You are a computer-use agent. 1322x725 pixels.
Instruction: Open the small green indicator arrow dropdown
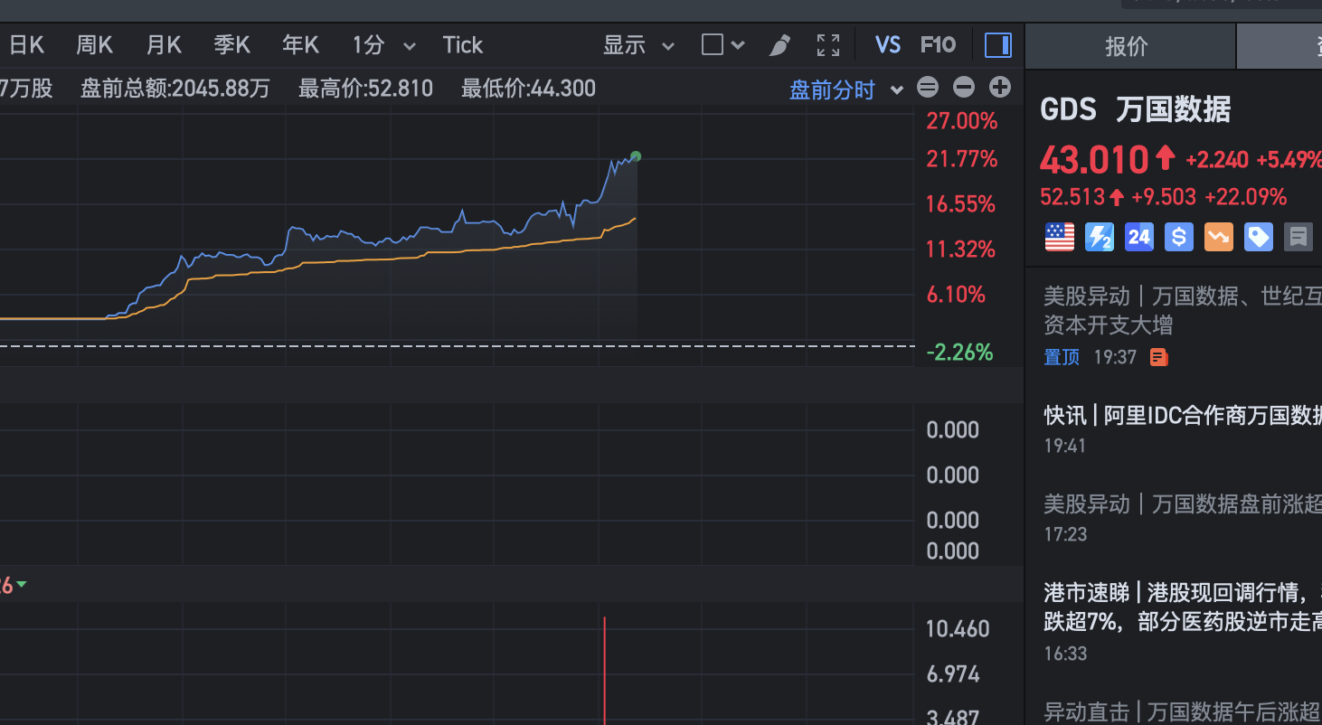[21, 585]
